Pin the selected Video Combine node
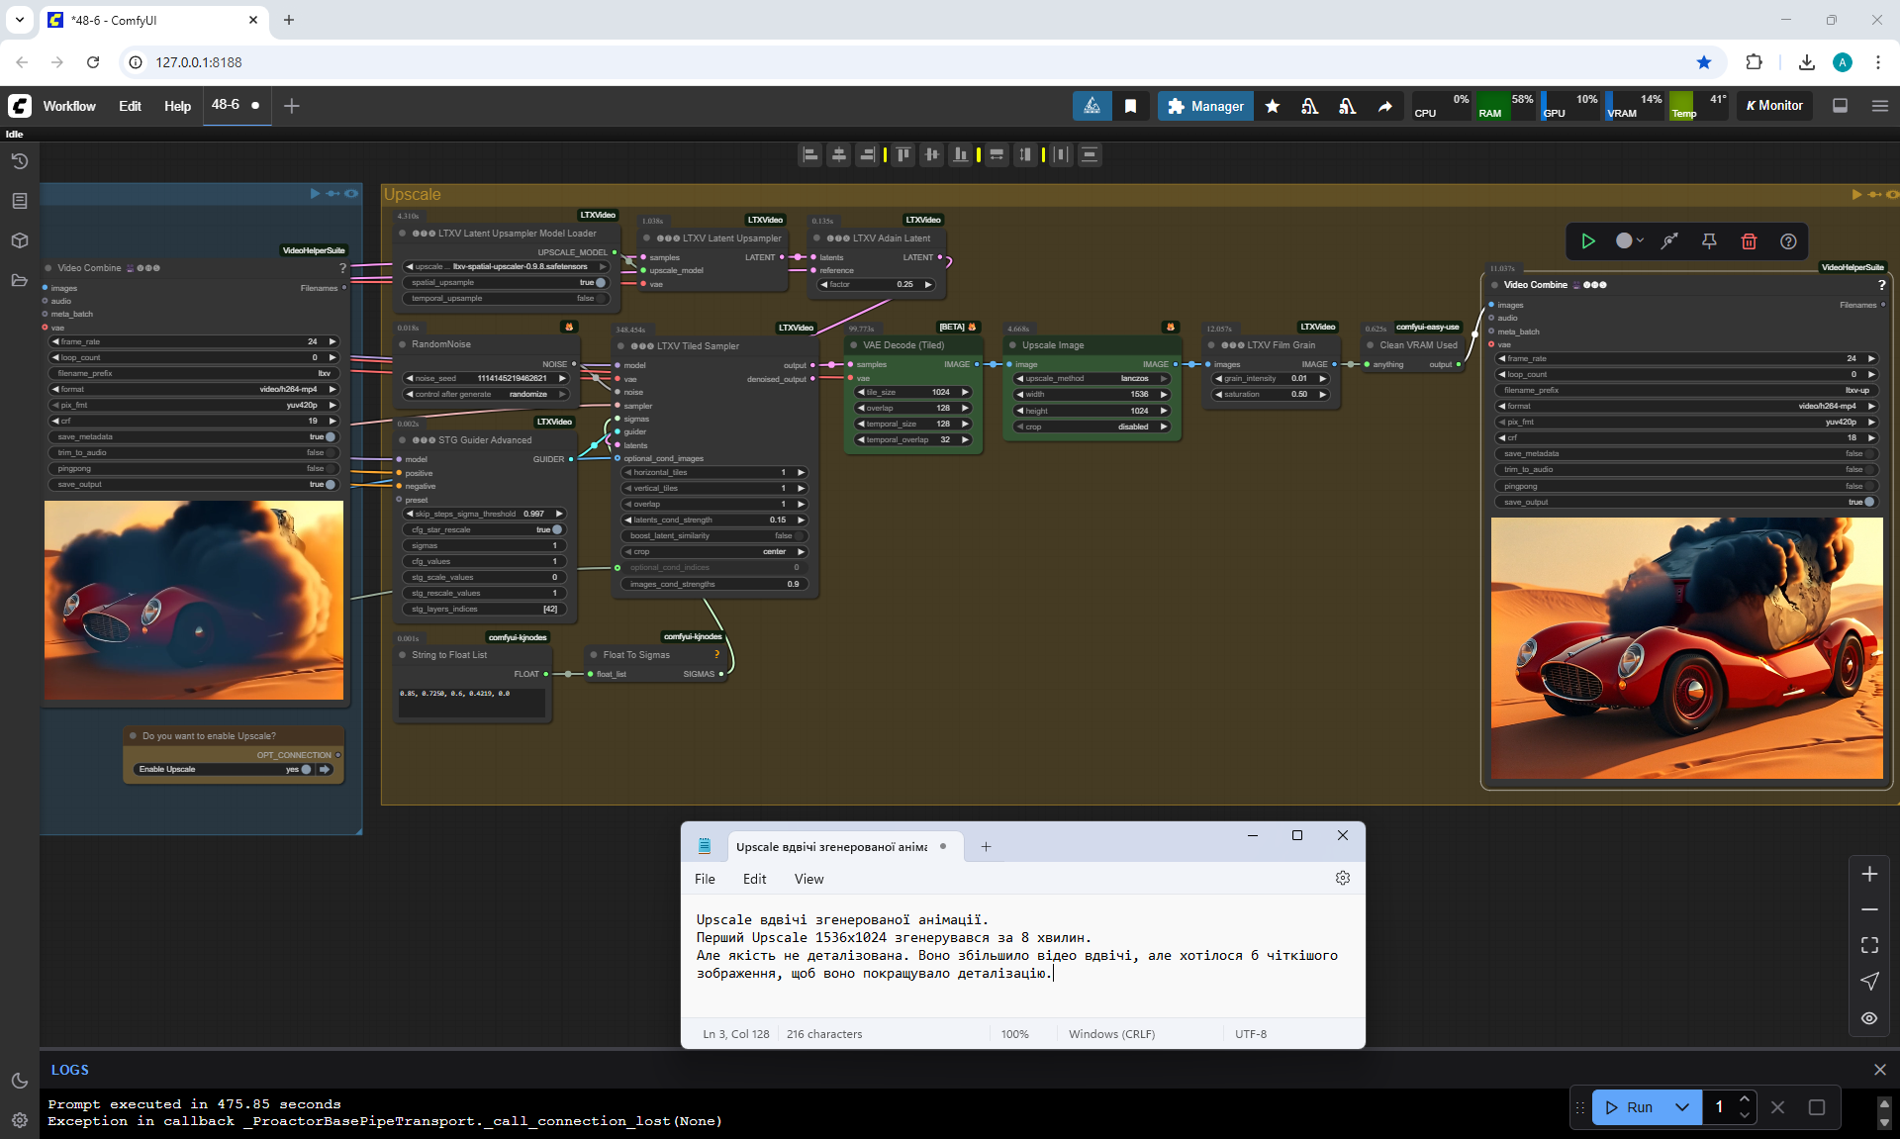 click(x=1709, y=241)
